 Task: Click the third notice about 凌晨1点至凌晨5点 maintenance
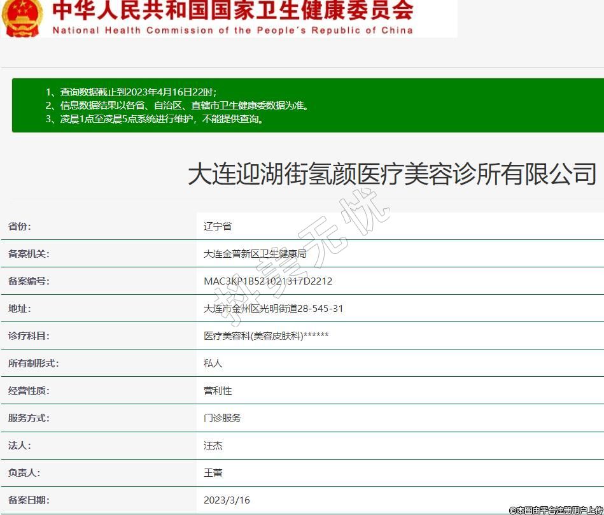[x=155, y=118]
